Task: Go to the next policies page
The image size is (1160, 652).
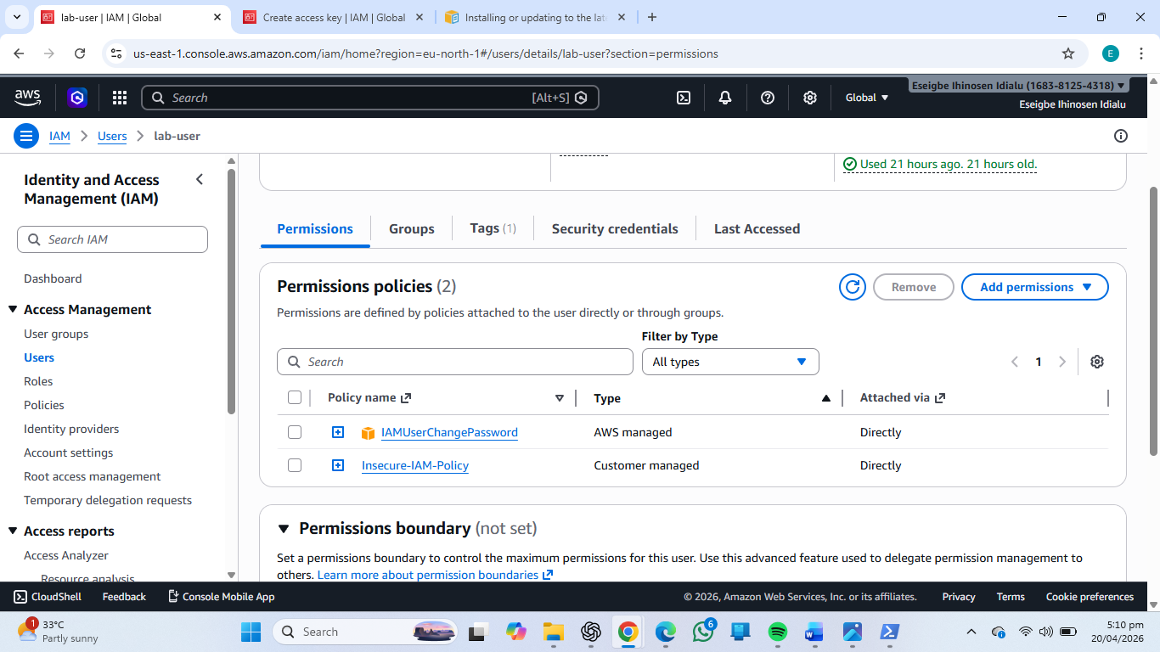Action: point(1062,362)
